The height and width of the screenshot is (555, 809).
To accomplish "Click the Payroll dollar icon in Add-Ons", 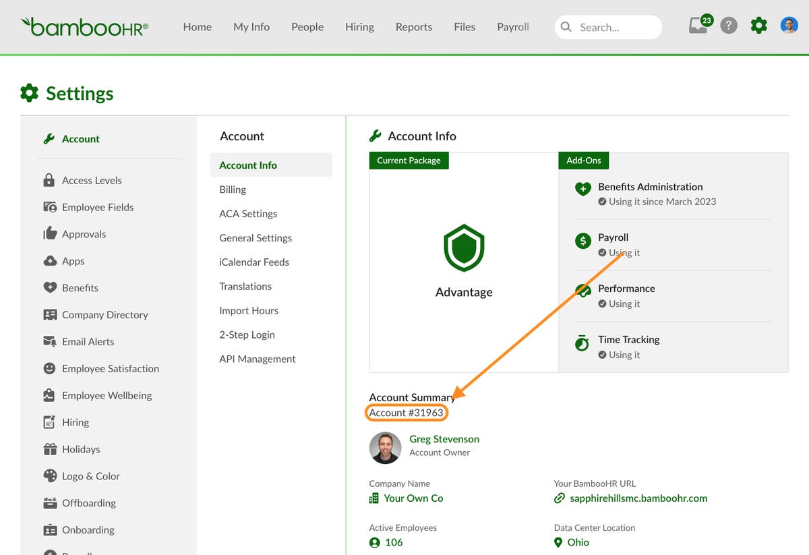I will [x=582, y=239].
